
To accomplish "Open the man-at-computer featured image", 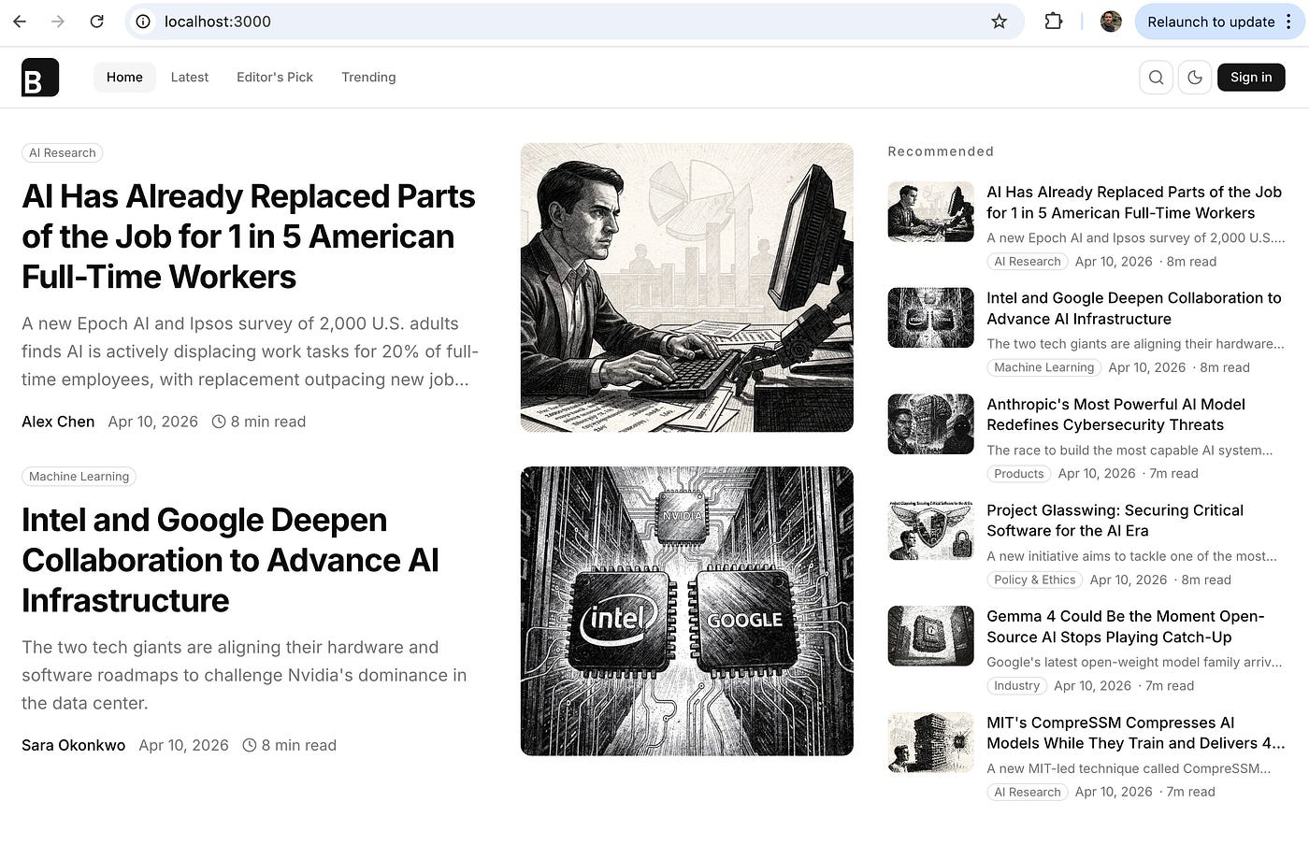I will click(x=687, y=287).
